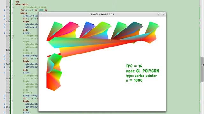Screen dimensions: 204x114
Task: Toggle breakpoint dot on line 138 'for i'
Action: click(x=5, y=59)
